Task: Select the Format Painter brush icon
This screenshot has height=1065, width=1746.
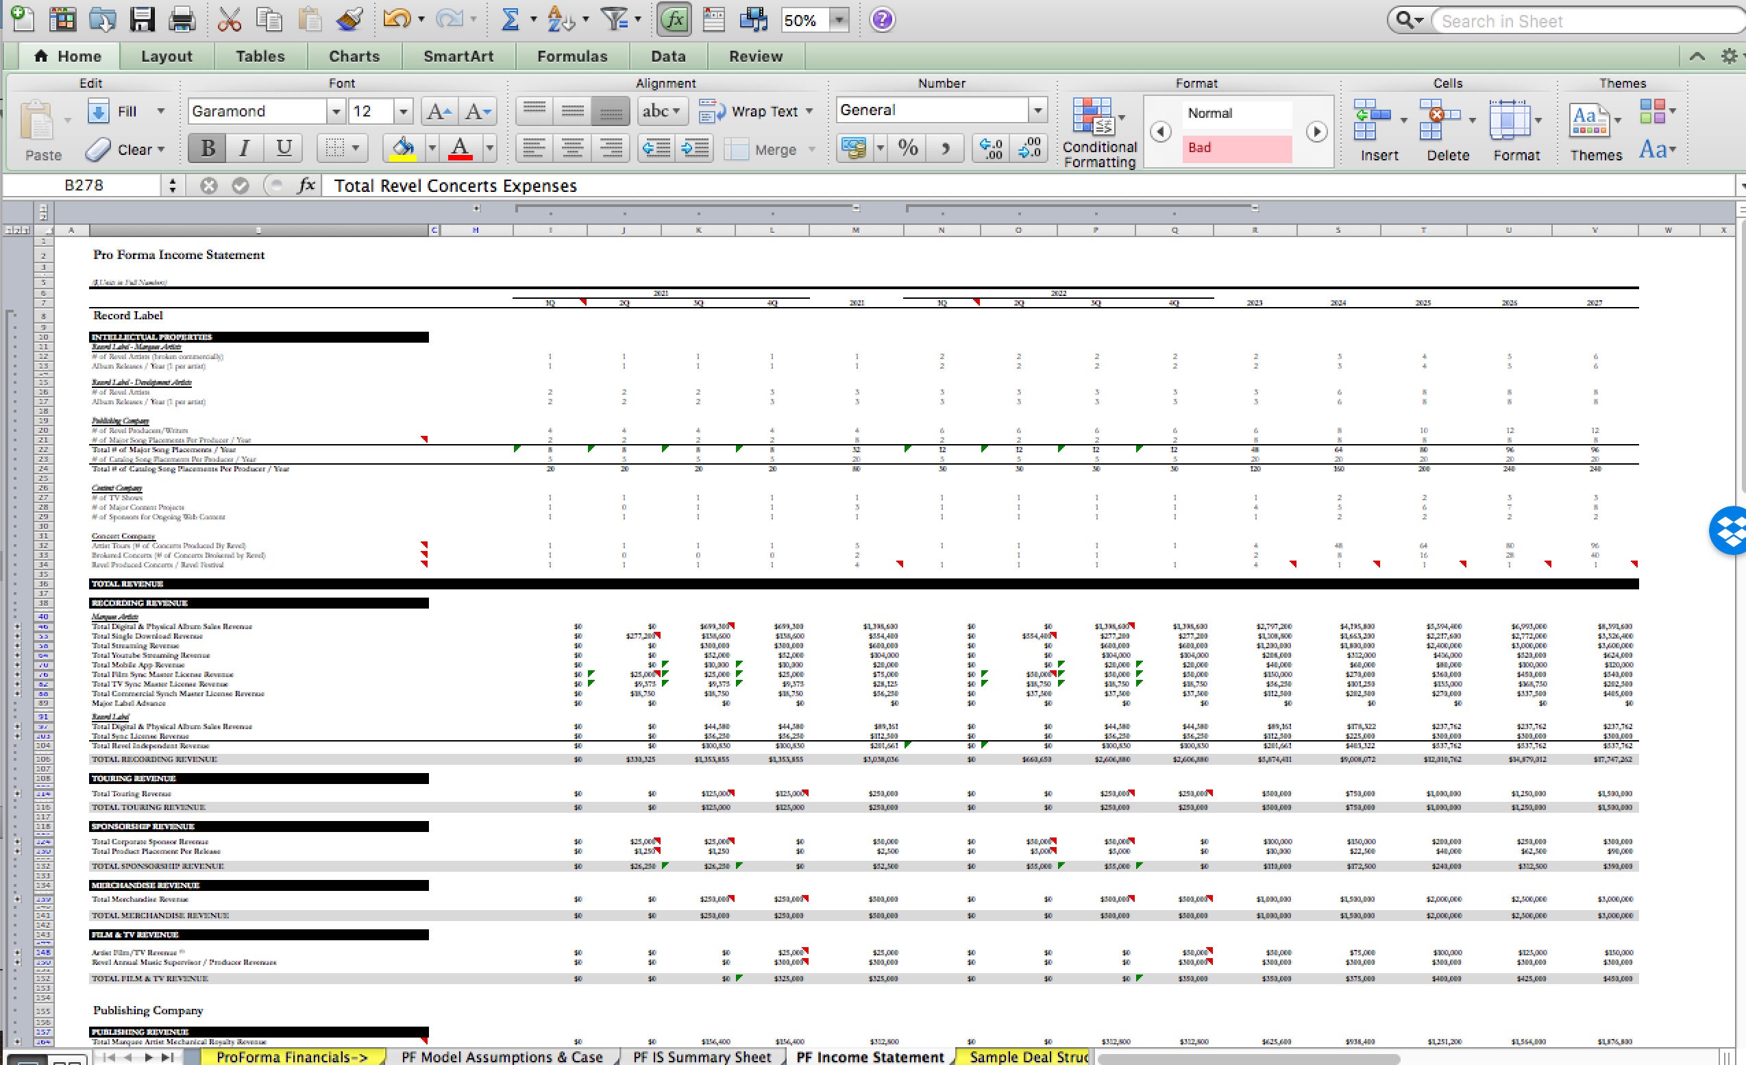Action: click(x=347, y=19)
